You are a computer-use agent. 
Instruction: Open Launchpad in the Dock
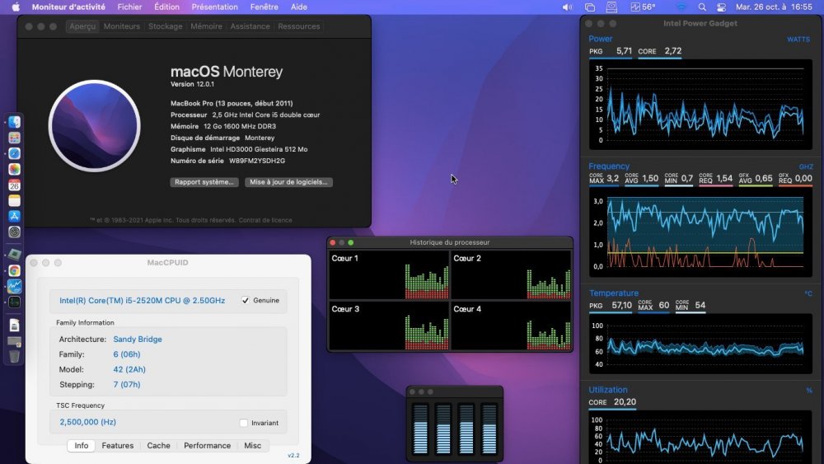[14, 138]
